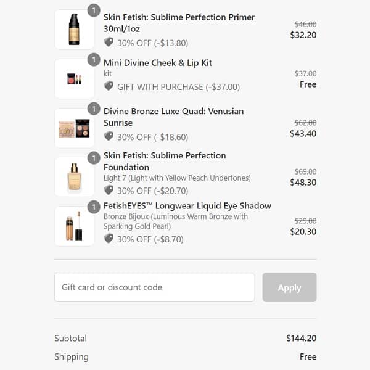Screen dimensions: 370x370
Task: Click the $144.20 subtotal amount
Action: pos(301,339)
